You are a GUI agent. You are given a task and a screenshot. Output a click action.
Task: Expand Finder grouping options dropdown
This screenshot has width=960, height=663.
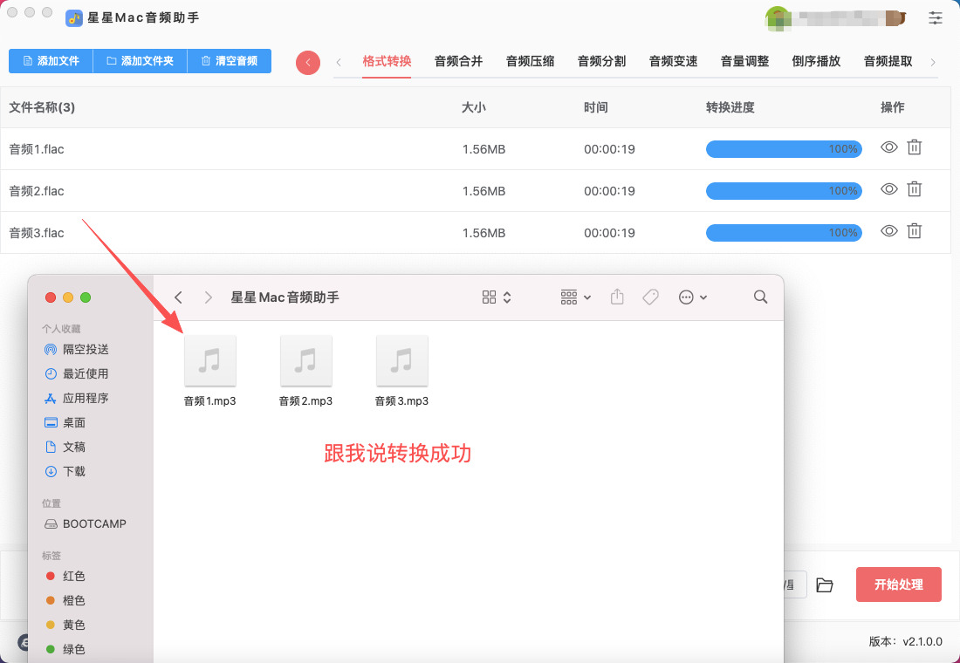[576, 297]
